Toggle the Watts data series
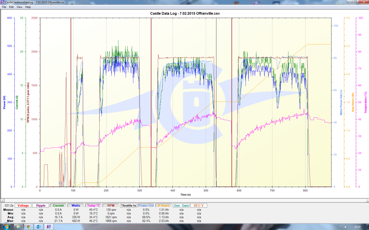The height and width of the screenshot is (230, 369). pos(76,205)
